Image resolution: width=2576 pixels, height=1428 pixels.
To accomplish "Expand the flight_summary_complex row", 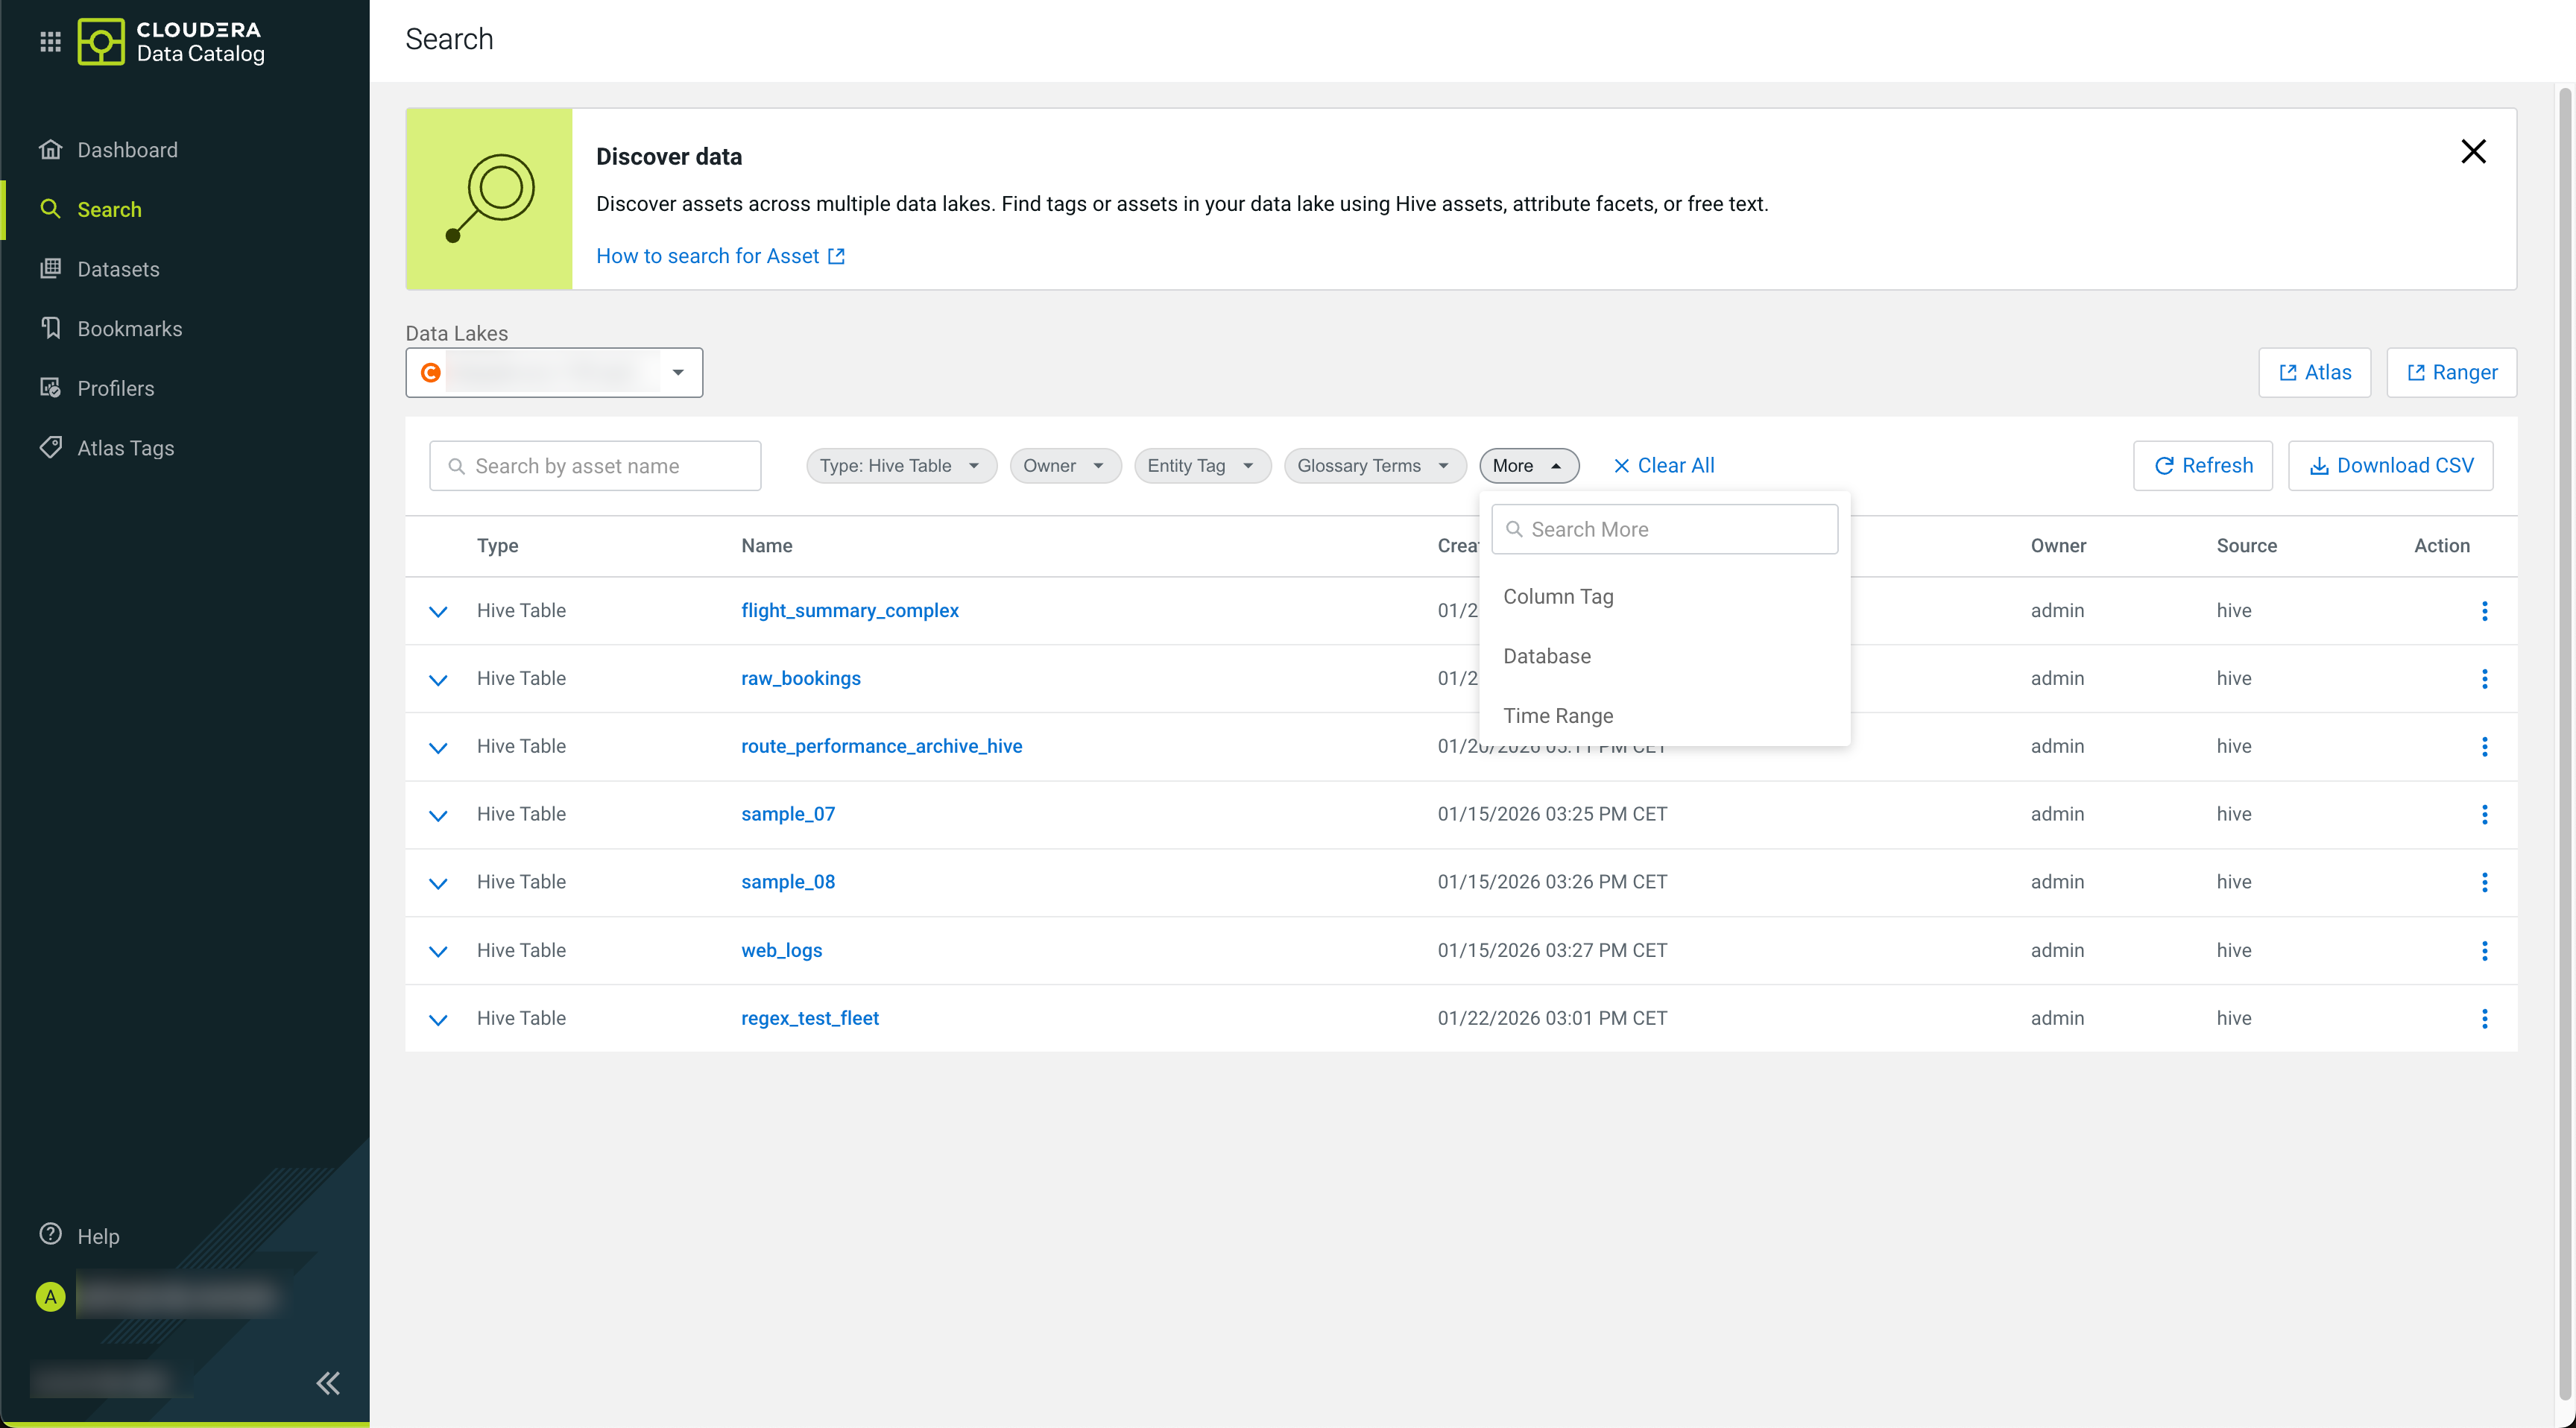I will click(x=438, y=611).
